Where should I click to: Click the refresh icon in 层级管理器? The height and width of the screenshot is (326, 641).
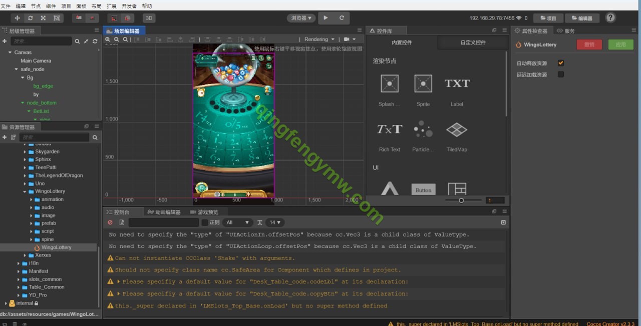click(x=95, y=41)
